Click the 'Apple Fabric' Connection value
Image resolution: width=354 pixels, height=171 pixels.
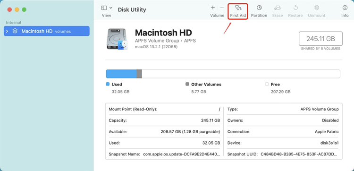click(x=327, y=132)
